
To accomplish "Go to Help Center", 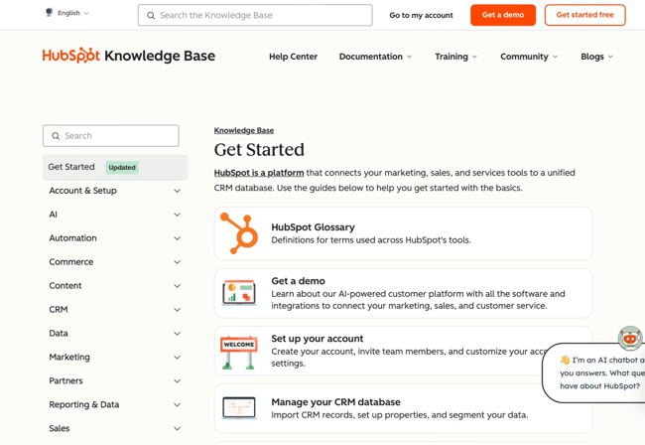I will (x=294, y=57).
